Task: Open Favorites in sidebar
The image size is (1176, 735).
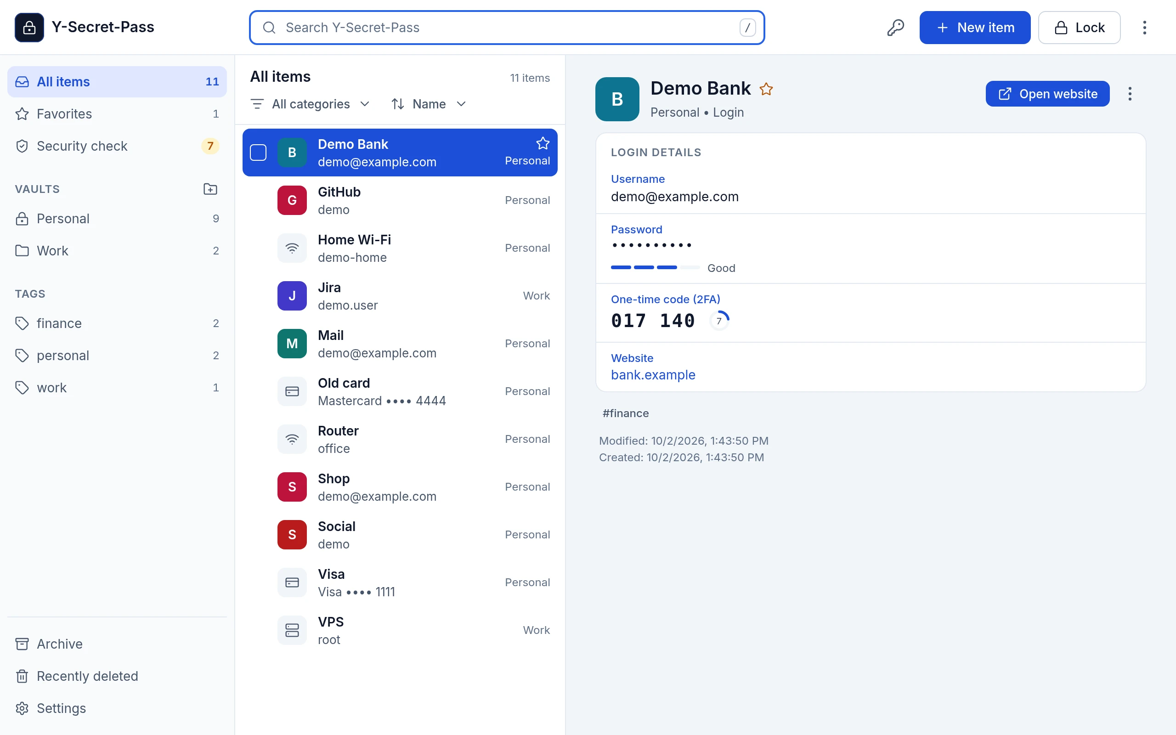Action: [x=117, y=114]
